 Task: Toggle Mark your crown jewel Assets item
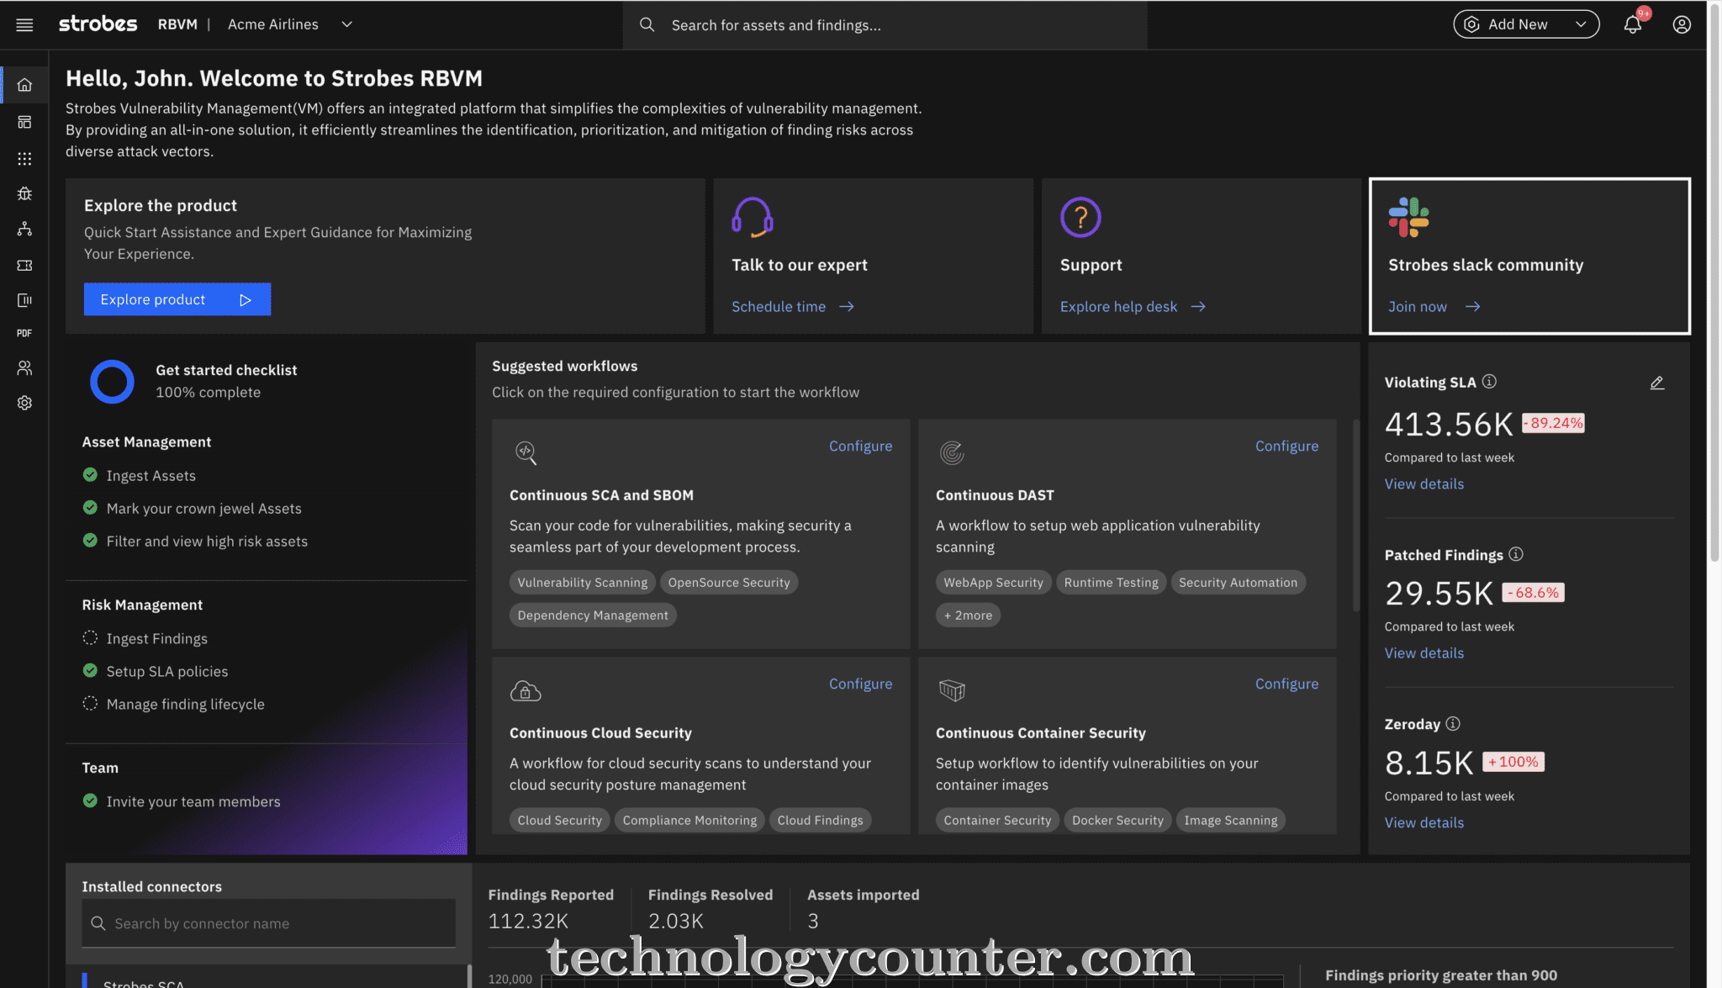[90, 508]
